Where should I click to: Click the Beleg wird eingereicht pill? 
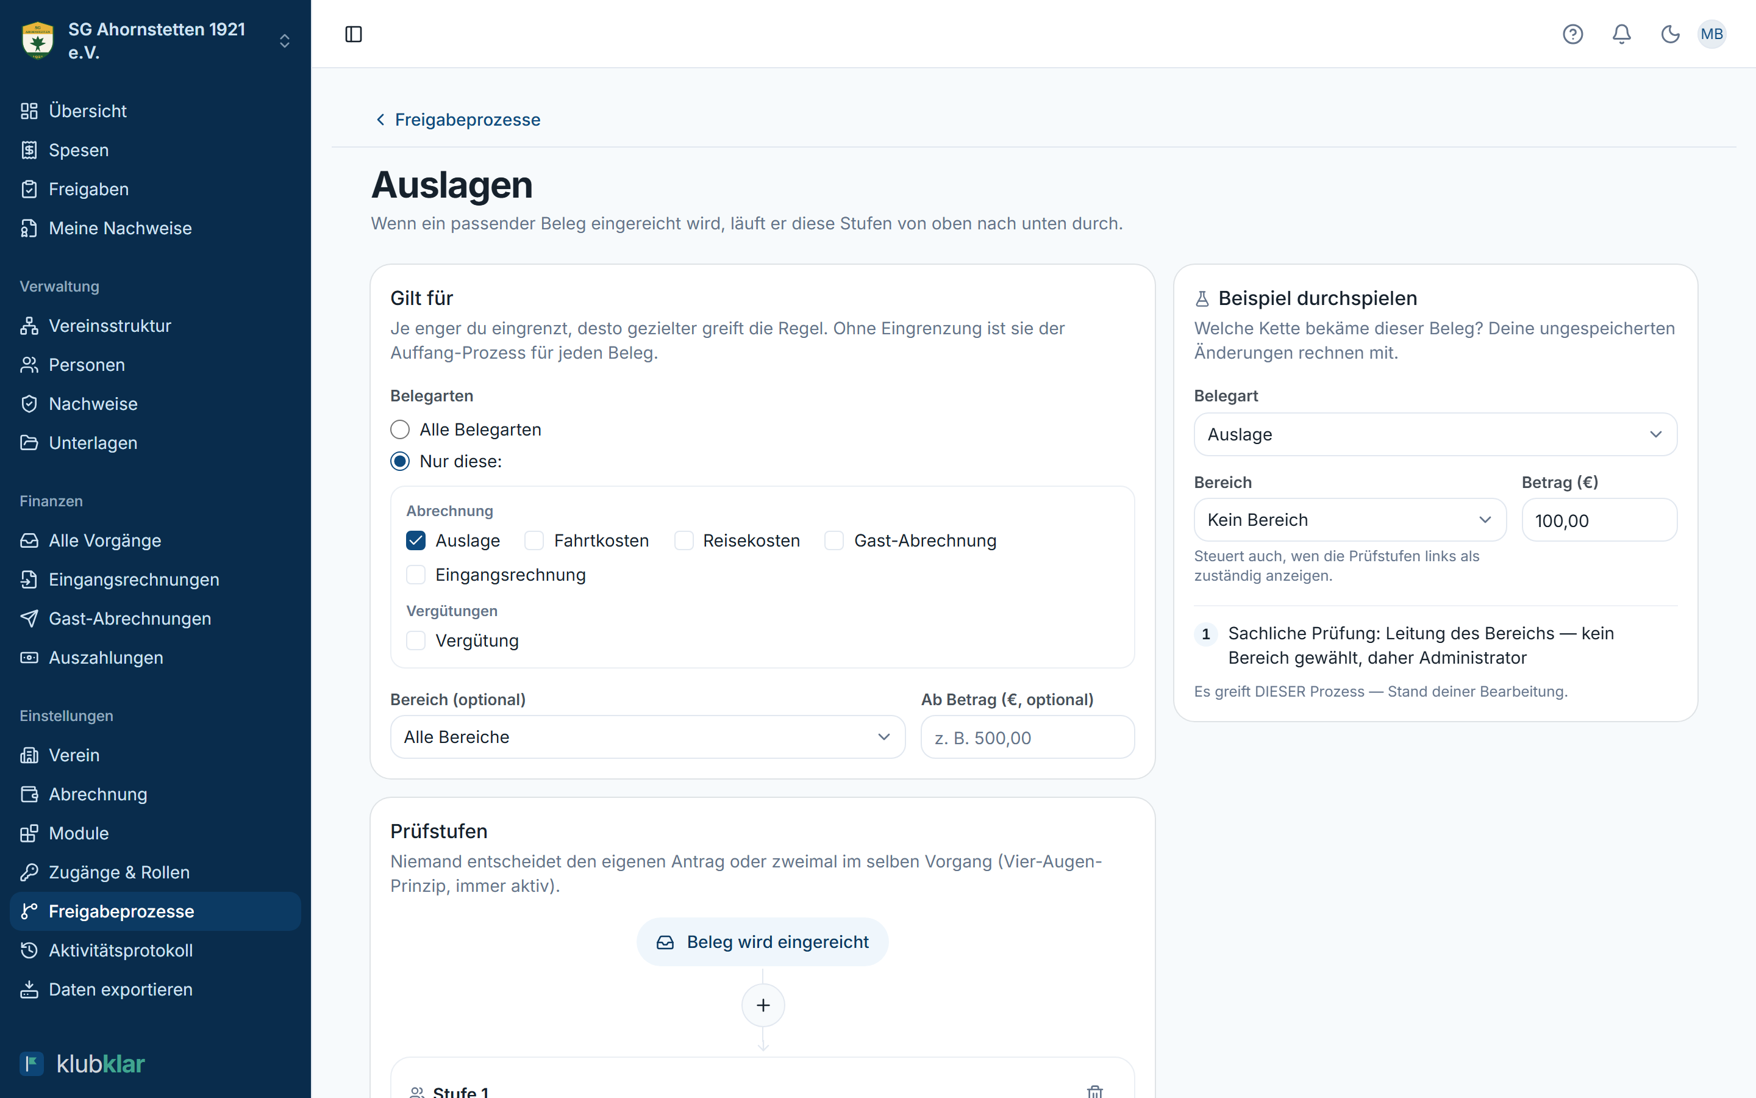[x=763, y=942]
